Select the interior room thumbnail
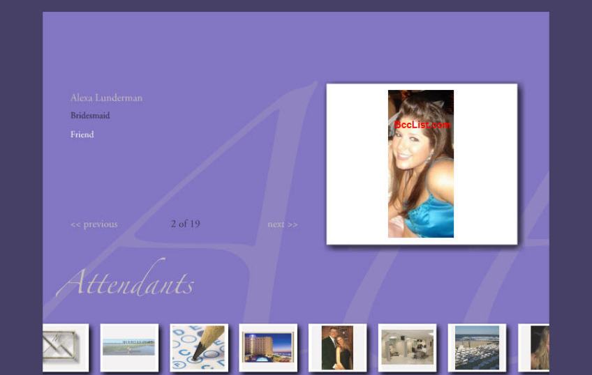The width and height of the screenshot is (592, 375). pos(407,347)
